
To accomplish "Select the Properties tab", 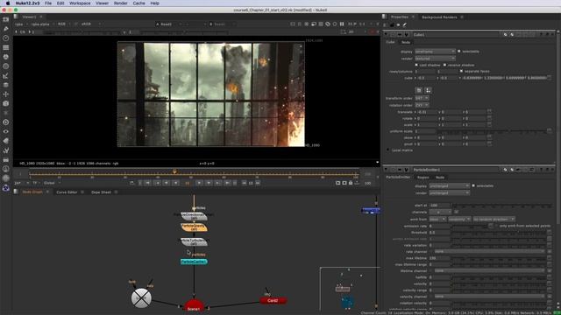I will point(400,17).
